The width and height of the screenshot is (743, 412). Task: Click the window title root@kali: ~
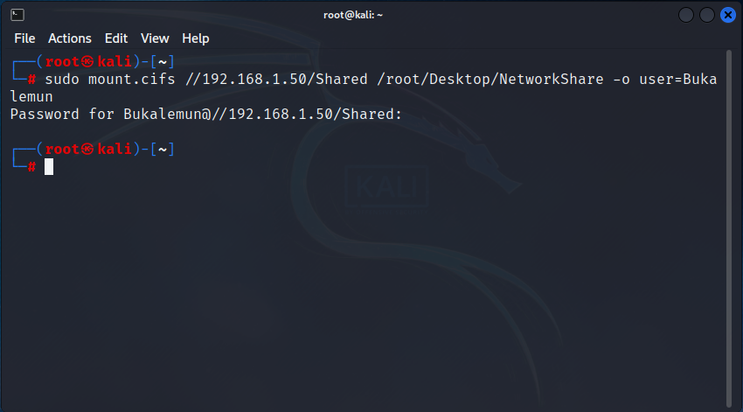[x=353, y=15]
